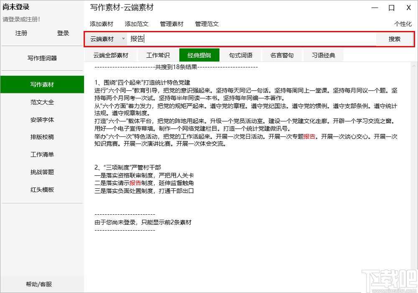
Task: Open 工作清单 in the sidebar
Action: (42, 154)
